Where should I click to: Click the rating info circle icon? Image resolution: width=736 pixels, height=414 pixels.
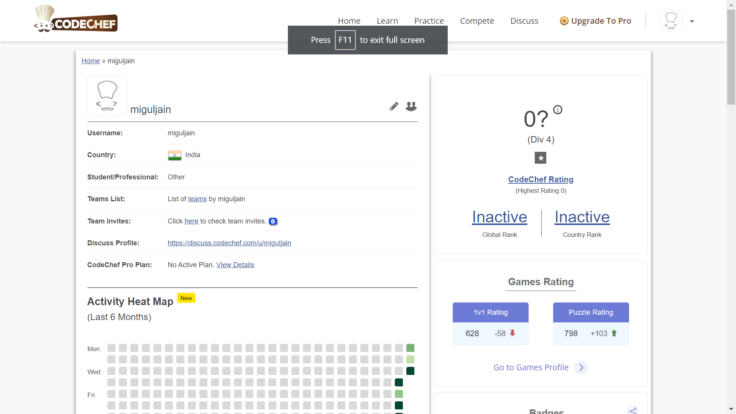pyautogui.click(x=558, y=110)
